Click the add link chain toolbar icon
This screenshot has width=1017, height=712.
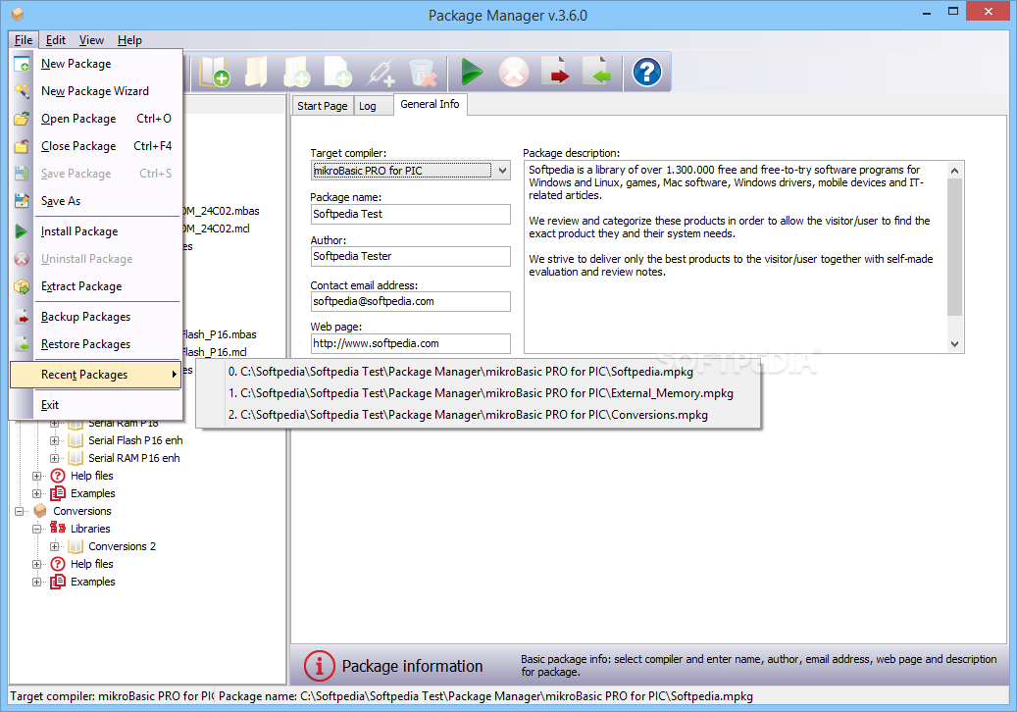click(x=381, y=72)
